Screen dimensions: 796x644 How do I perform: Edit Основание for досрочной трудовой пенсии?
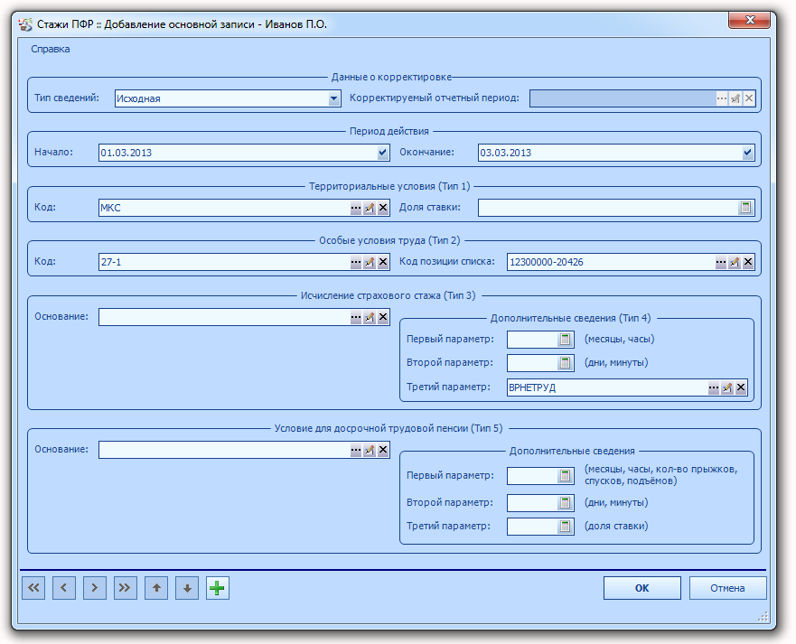[369, 450]
